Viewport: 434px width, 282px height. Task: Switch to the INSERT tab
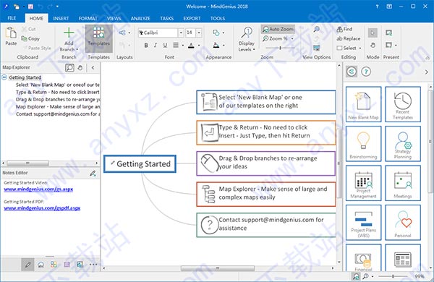coord(61,18)
